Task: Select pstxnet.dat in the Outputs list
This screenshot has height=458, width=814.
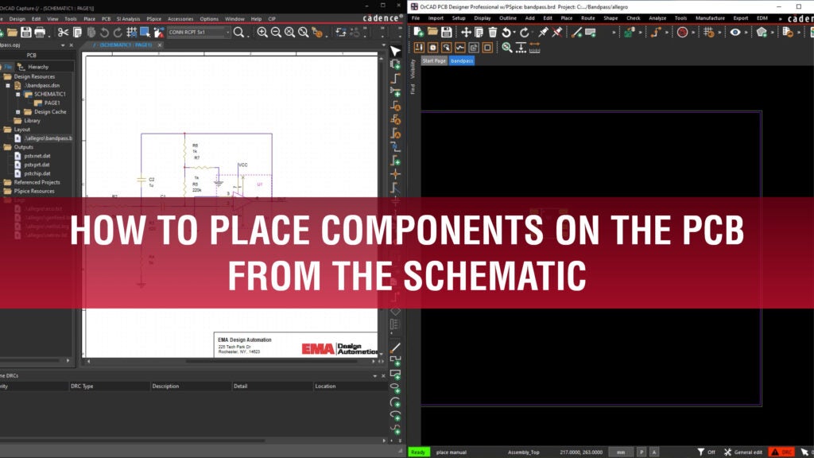Action: click(x=37, y=156)
